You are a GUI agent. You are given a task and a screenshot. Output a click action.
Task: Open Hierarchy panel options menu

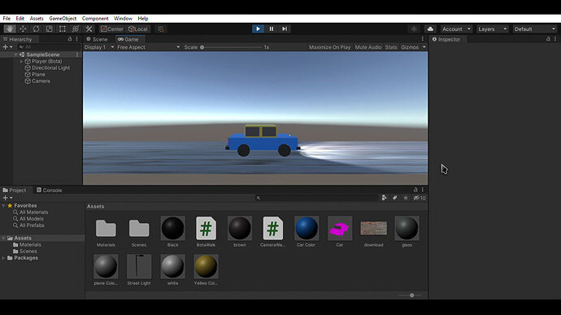click(76, 39)
